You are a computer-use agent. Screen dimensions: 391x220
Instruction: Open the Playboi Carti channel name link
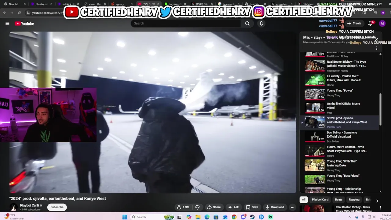(29, 205)
